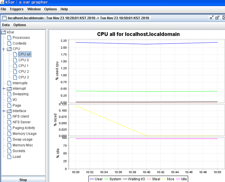Click the Memory Usage document icon
Viewport: 225px width, 182px height.
9,134
